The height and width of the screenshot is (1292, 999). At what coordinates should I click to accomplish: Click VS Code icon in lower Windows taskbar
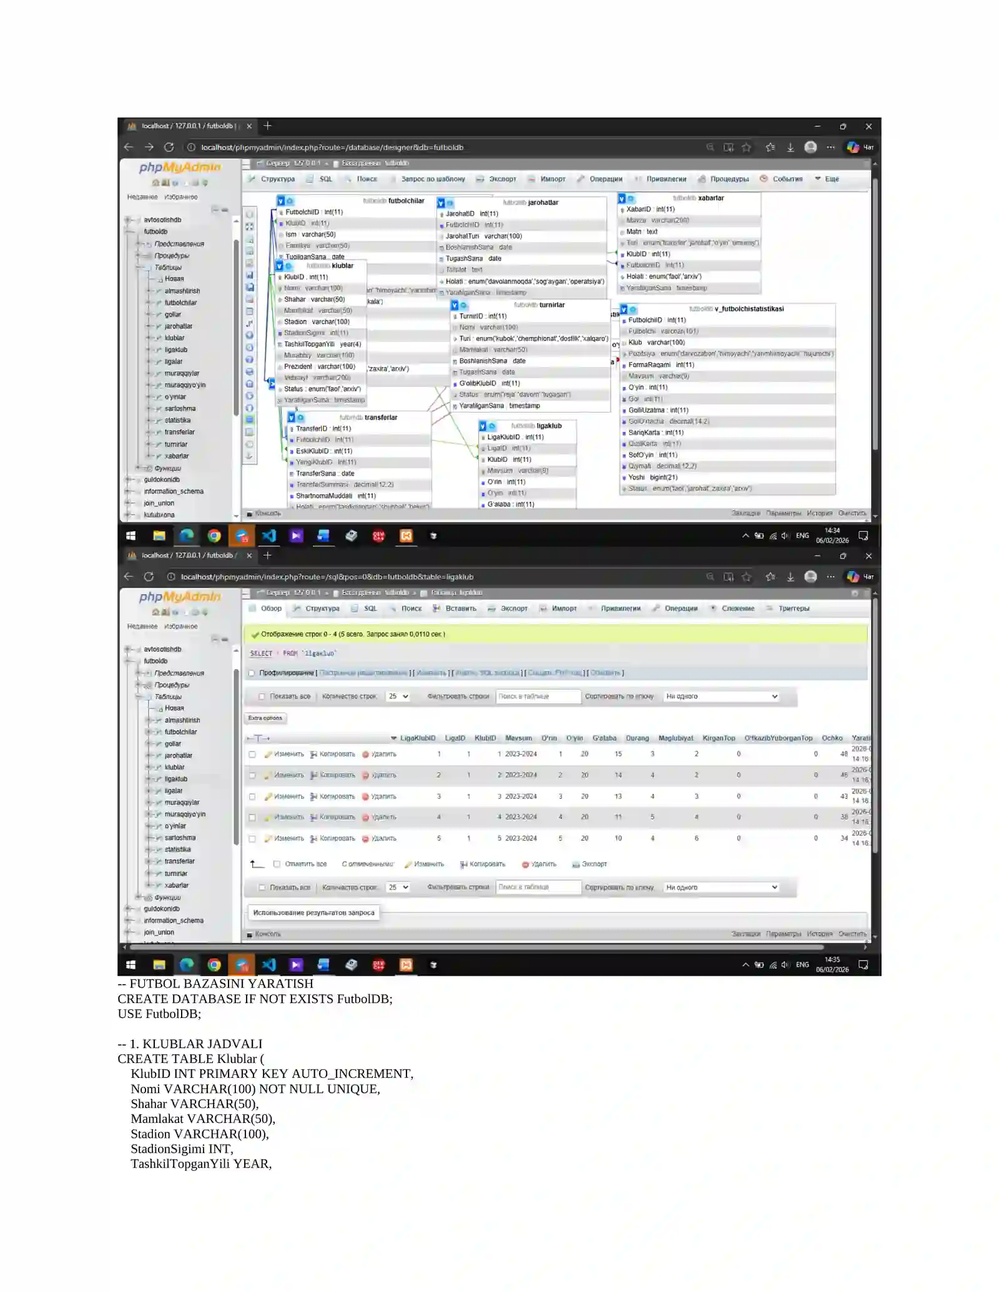tap(268, 965)
